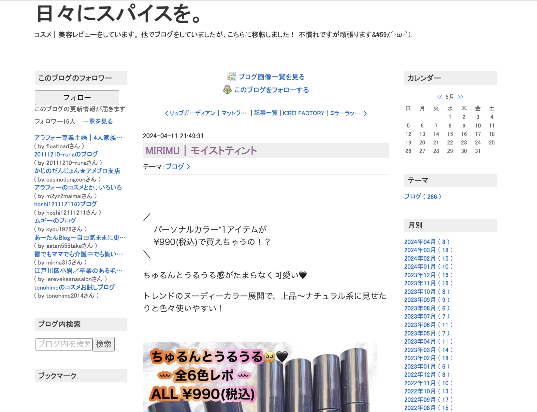Image resolution: width=537 pixels, height=412 pixels.
Task: Click right chevron for next article
Action: 365,113
